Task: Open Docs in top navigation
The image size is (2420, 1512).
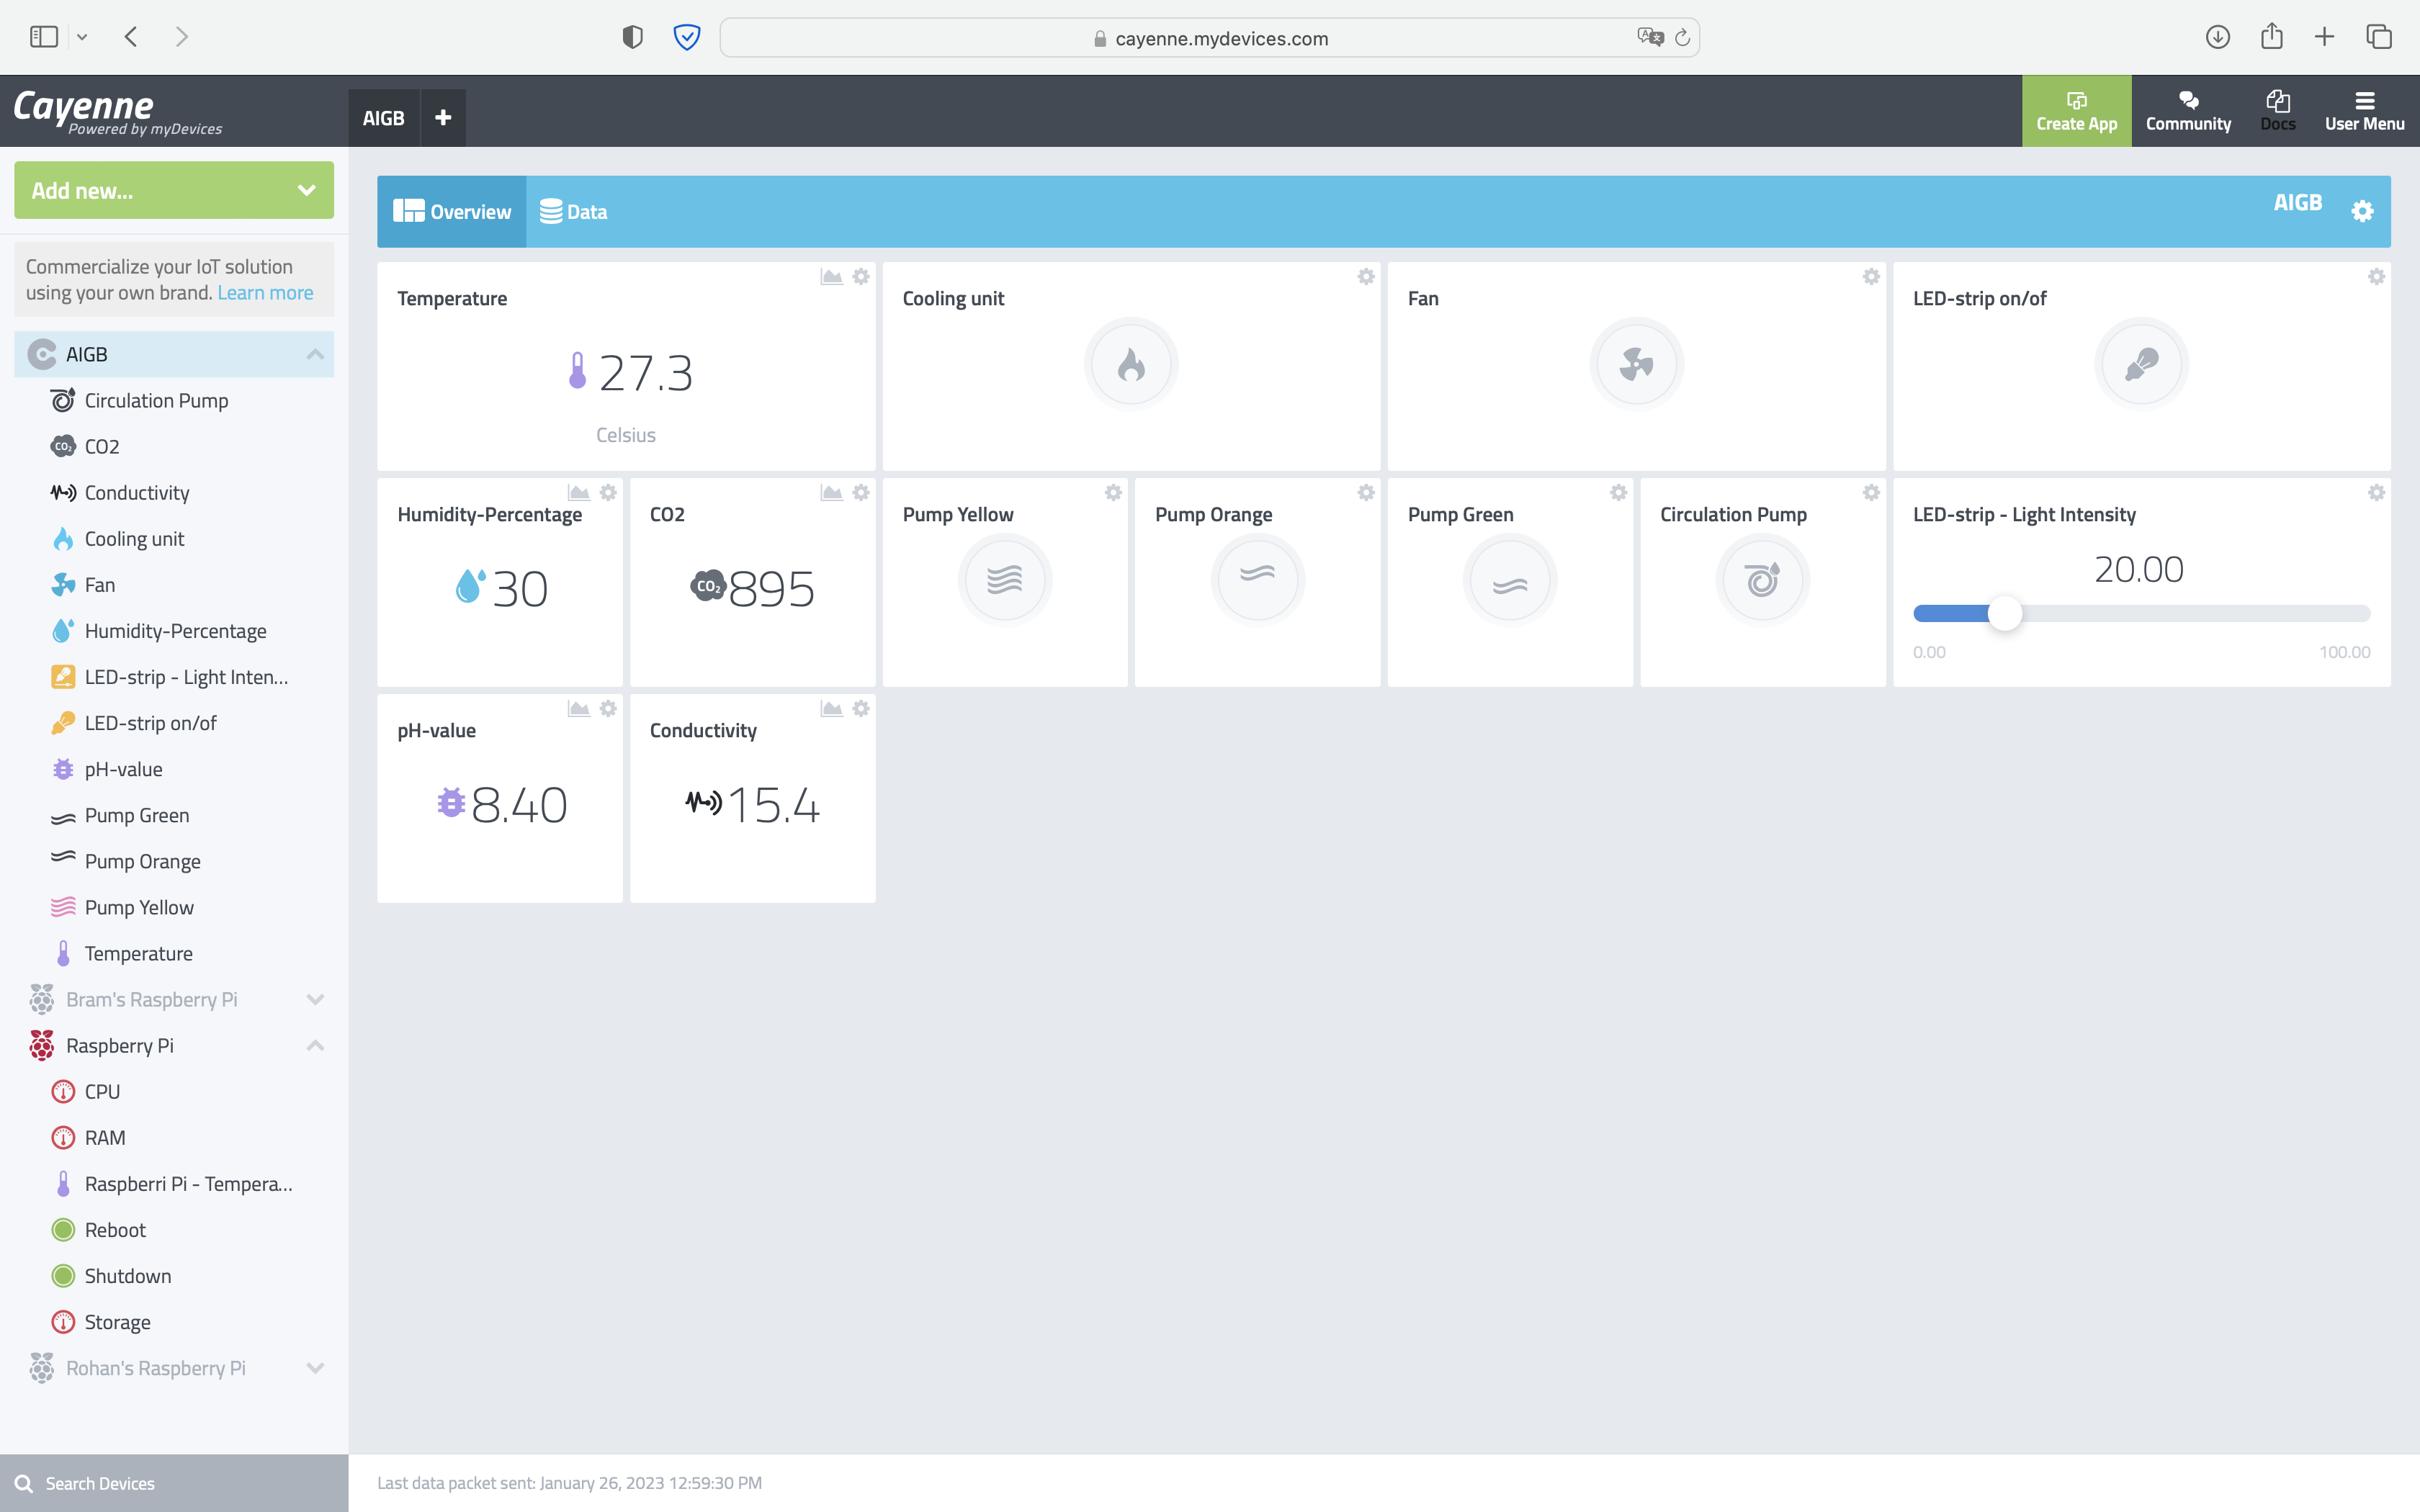Action: (2278, 111)
